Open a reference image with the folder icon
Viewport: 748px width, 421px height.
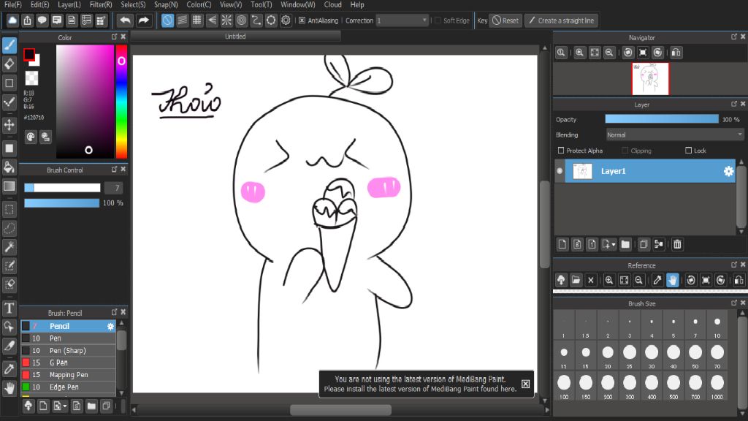click(x=576, y=280)
